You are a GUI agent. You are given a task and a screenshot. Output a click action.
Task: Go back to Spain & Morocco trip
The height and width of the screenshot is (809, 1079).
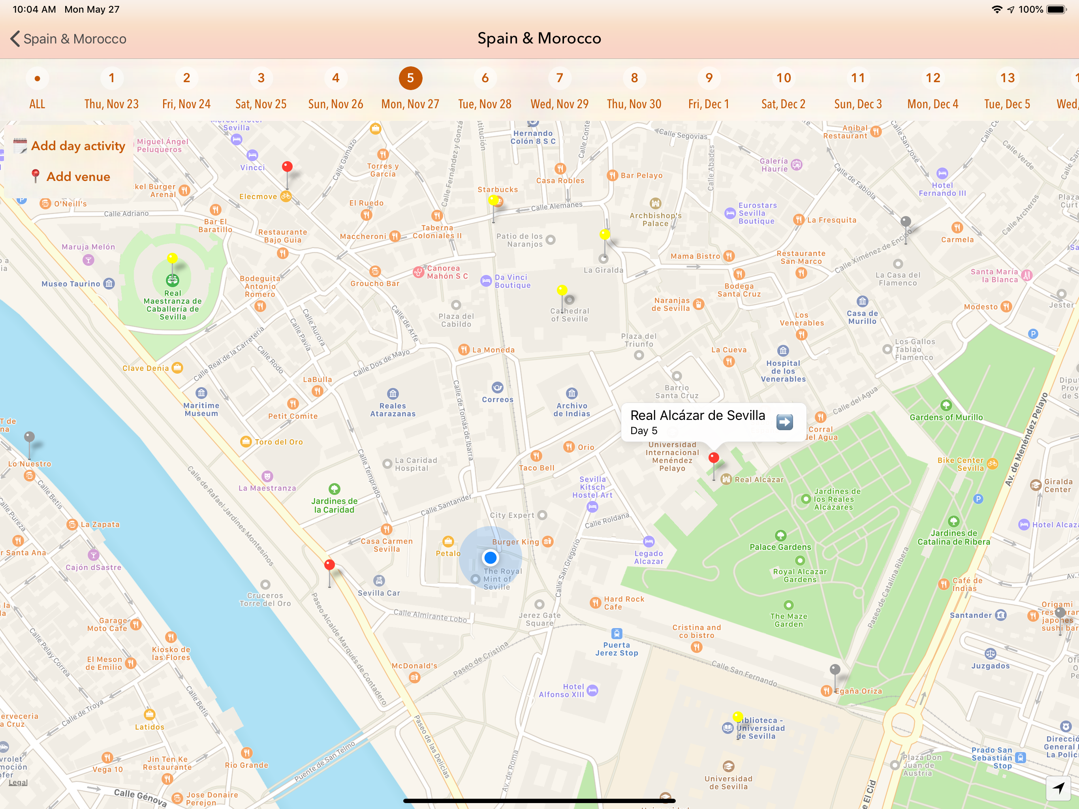tap(68, 39)
